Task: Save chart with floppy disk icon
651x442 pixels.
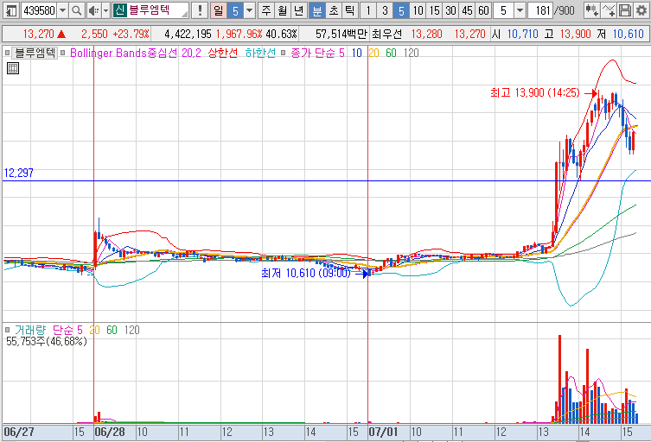Action: coord(625,10)
